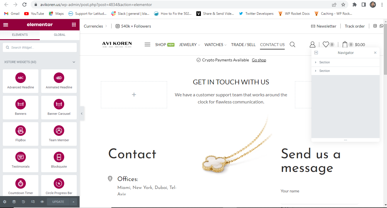Switch responsive mode icon
Image resolution: width=387 pixels, height=208 pixels.
coord(33,202)
